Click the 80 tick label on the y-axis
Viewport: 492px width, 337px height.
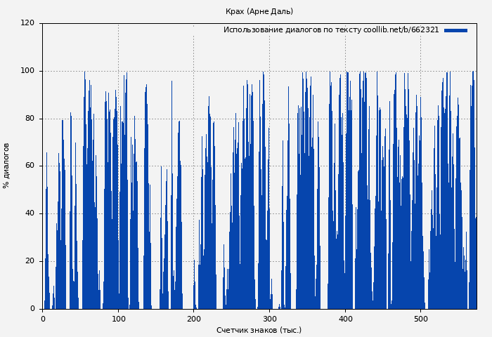coord(30,119)
